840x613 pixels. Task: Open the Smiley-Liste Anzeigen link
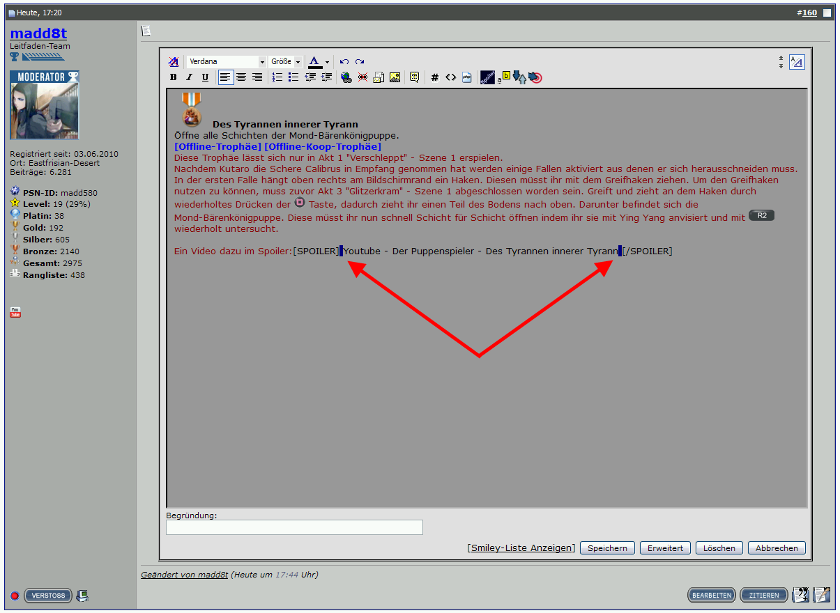521,548
